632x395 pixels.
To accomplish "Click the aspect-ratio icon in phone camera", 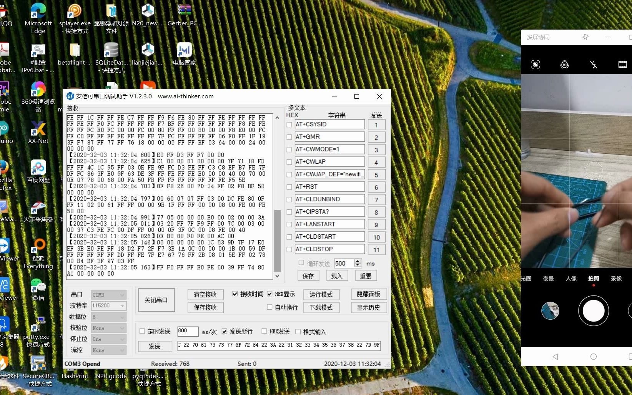I will [622, 65].
